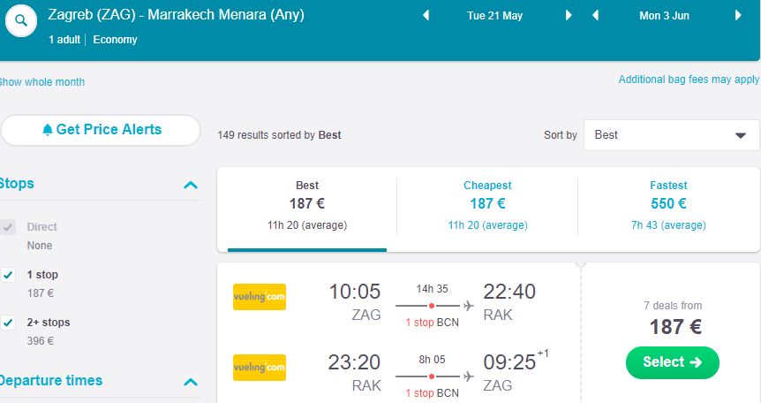761x403 pixels.
Task: Collapse the Stops filter section
Action: [190, 185]
